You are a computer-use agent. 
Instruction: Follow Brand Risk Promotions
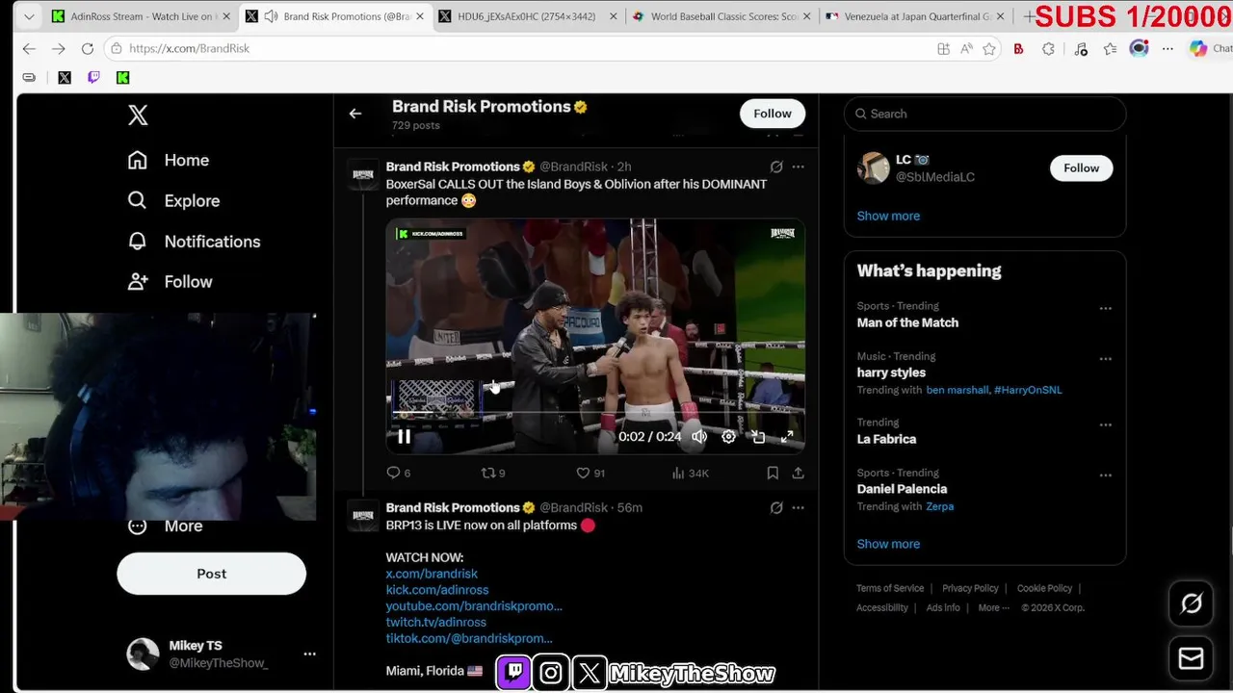tap(773, 114)
